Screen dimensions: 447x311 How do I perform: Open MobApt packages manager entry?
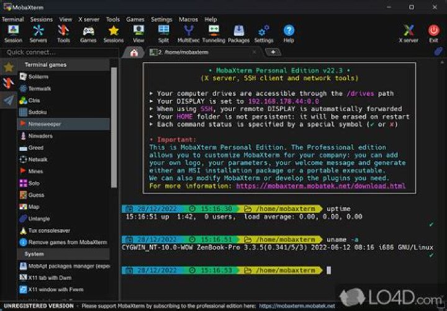tap(63, 266)
